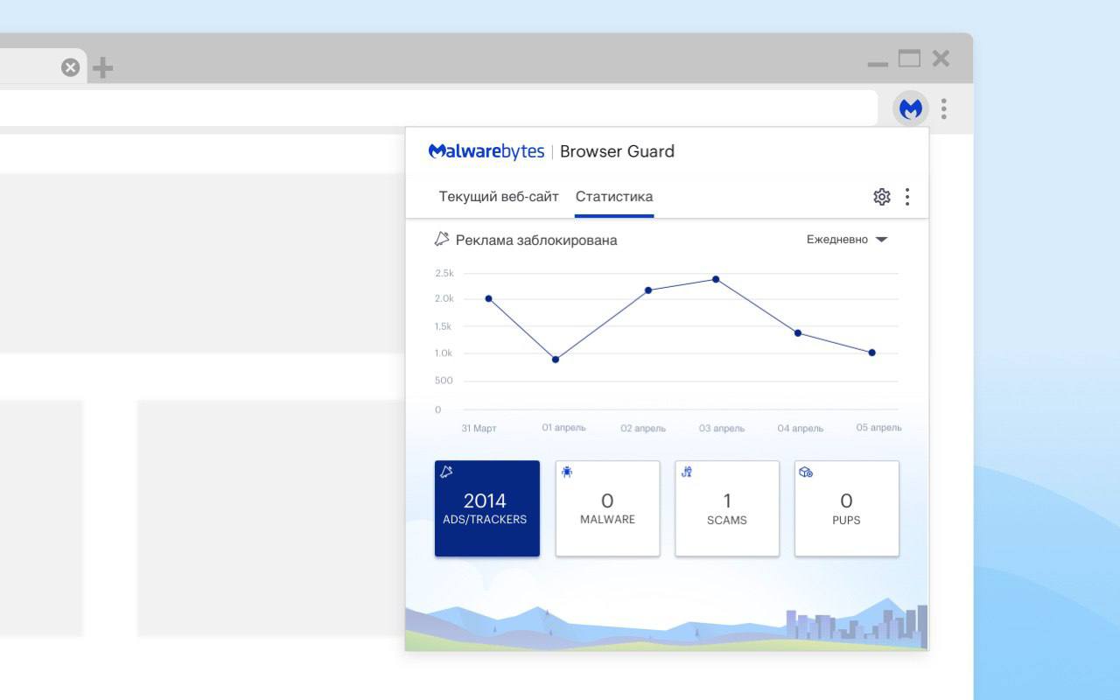Open Browser Guard settings gear
Screen dimensions: 1120x700
[881, 197]
